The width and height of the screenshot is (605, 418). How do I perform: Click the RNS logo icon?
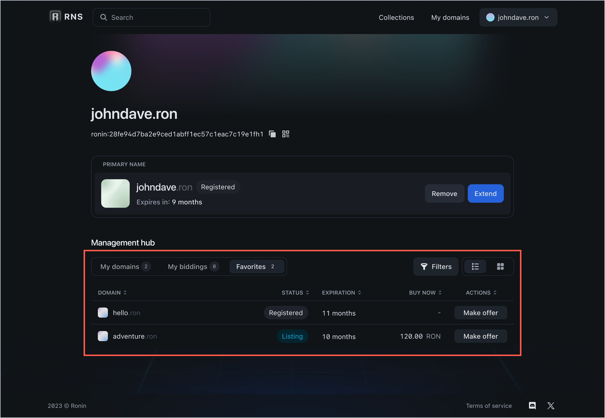pyautogui.click(x=55, y=17)
